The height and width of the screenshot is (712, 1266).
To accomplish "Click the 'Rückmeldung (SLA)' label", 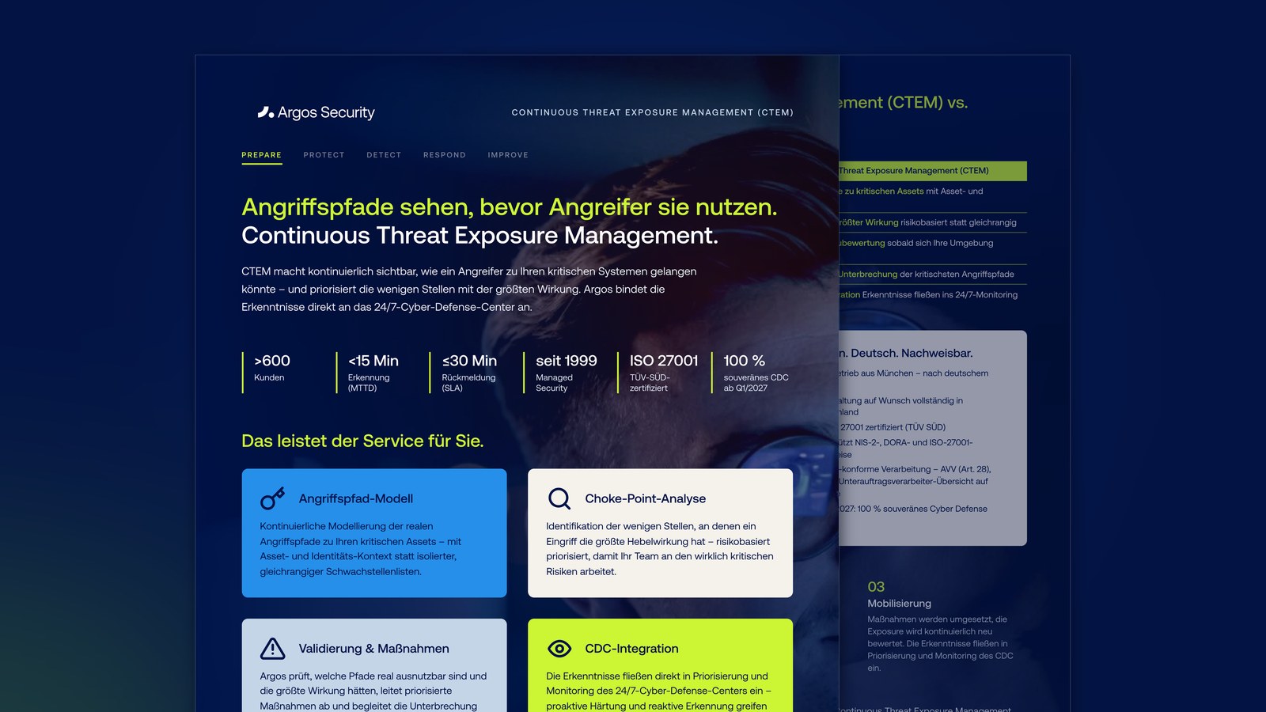I will point(468,383).
